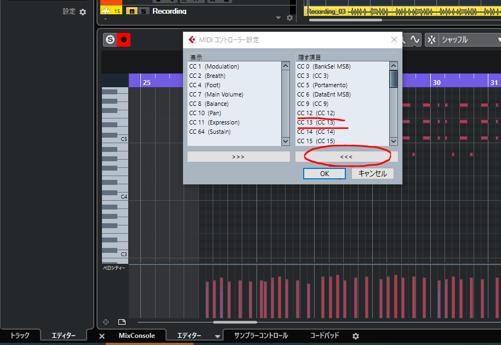Click the snap type icon beside シャッフル
The height and width of the screenshot is (345, 501).
pos(432,39)
